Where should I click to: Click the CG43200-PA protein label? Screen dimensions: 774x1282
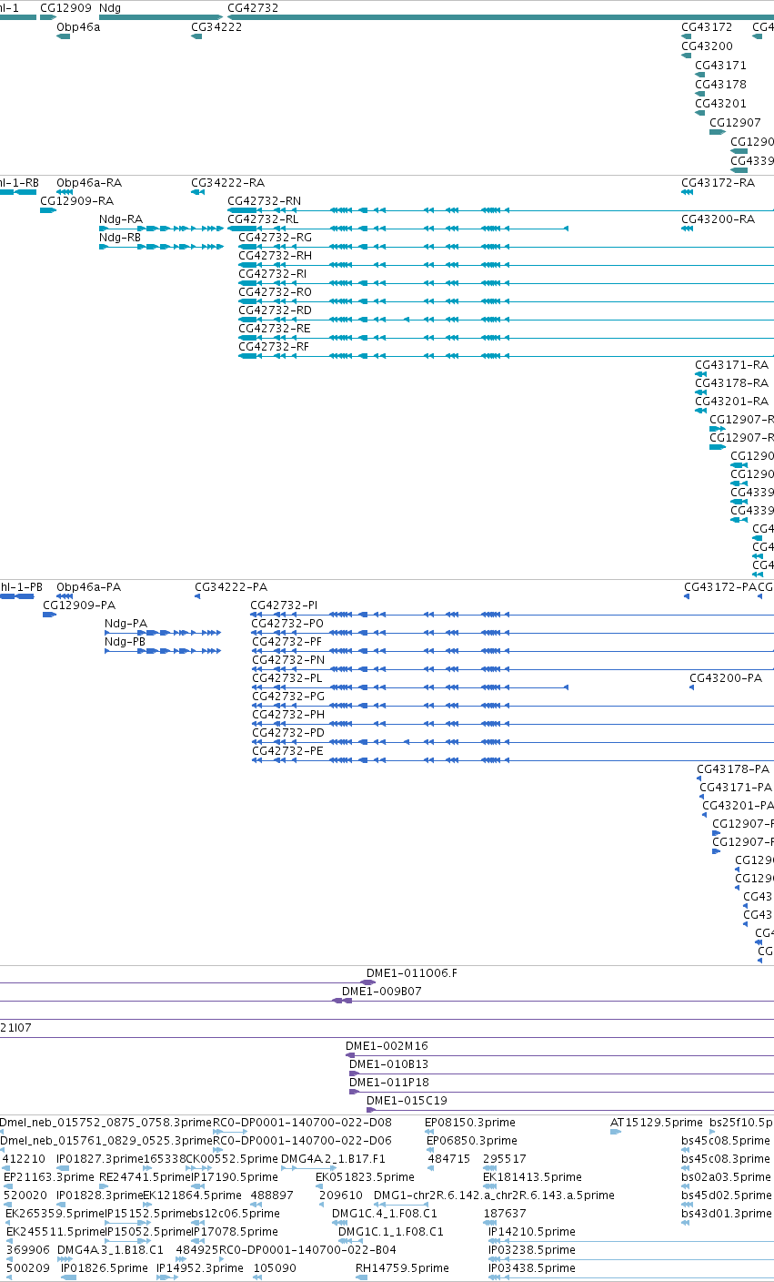pos(726,678)
